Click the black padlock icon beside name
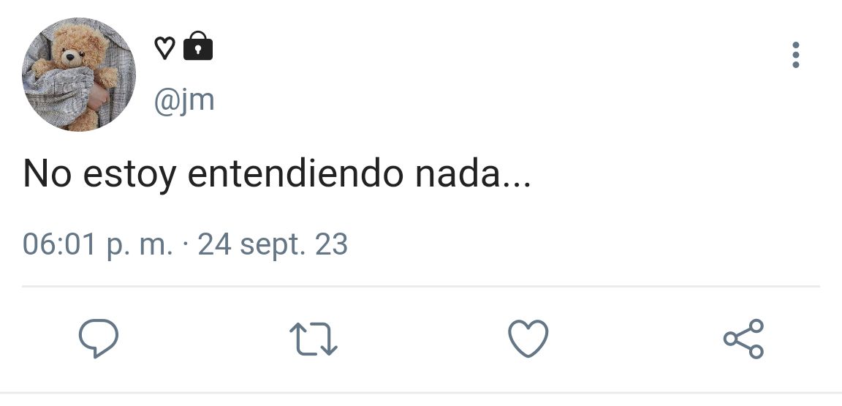 (x=198, y=46)
